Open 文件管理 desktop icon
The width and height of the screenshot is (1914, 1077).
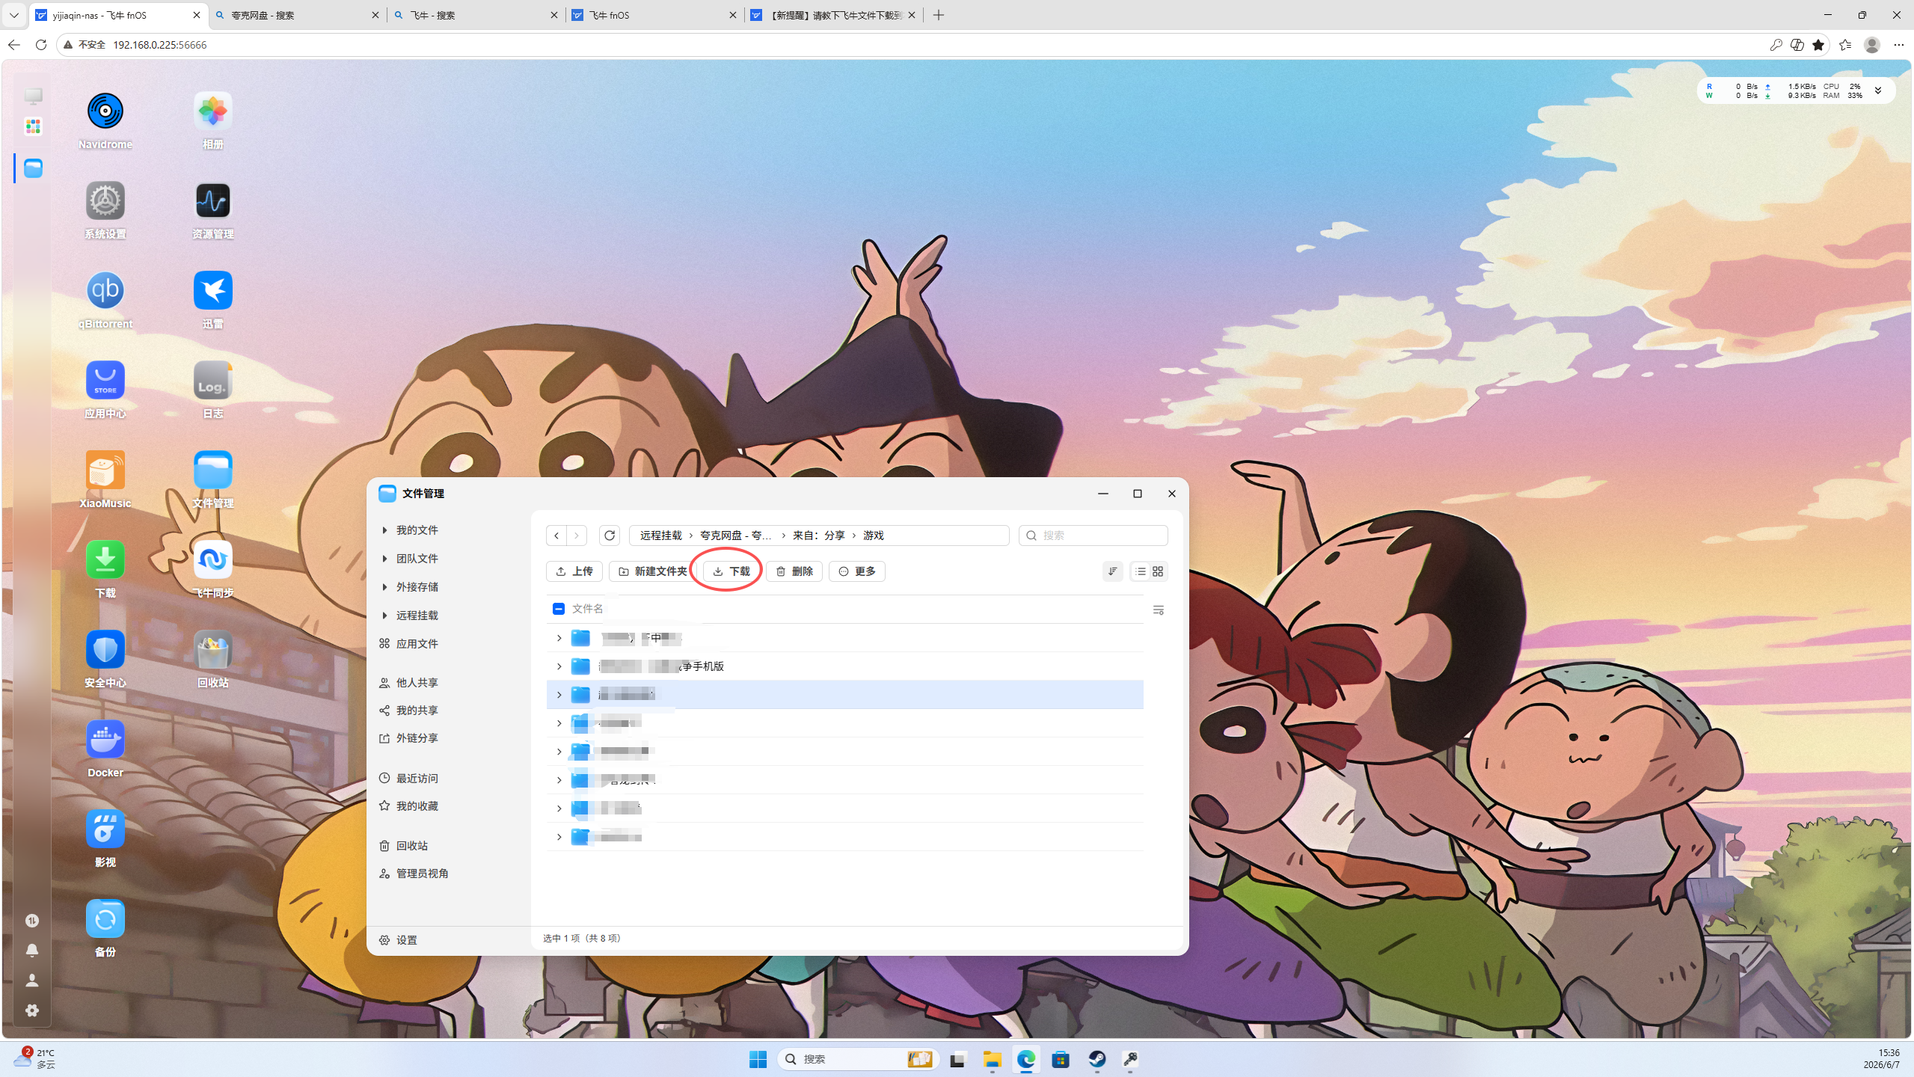point(213,470)
